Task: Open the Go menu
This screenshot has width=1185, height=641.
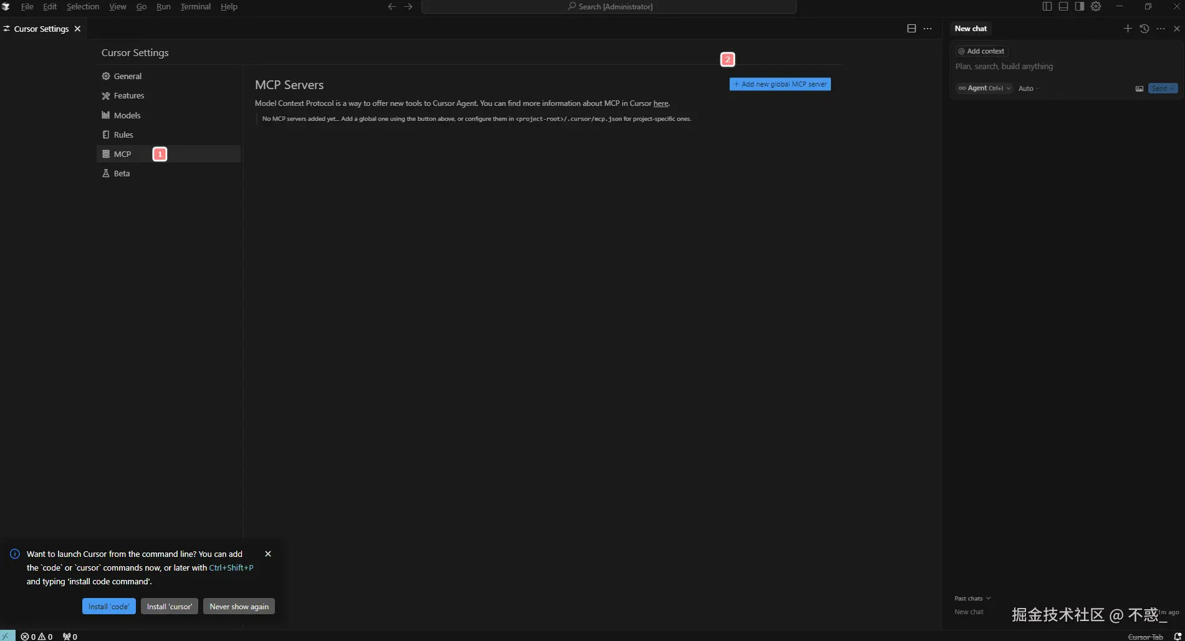Action: 142,7
